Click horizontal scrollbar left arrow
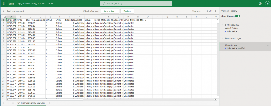This screenshot has width=271, height=106. pos(7,100)
